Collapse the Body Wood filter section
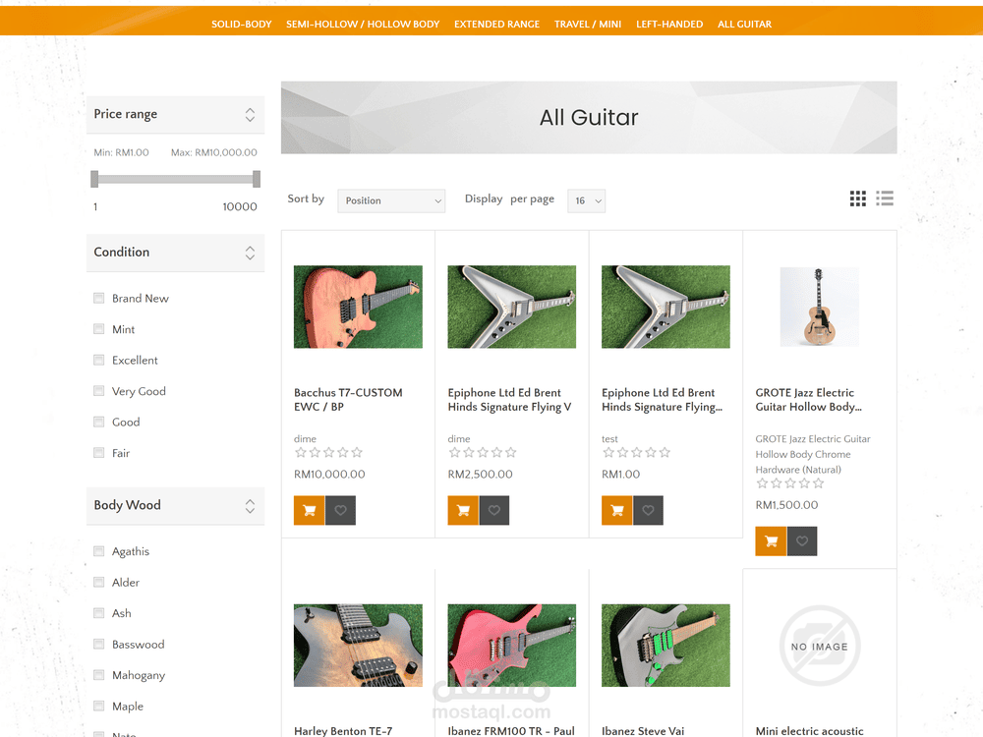This screenshot has width=983, height=737. 250,506
